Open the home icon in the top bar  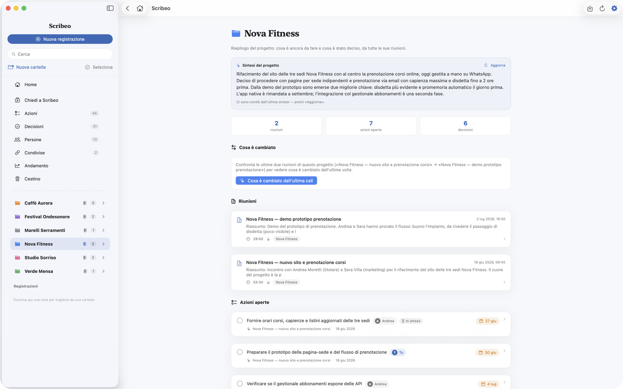[x=140, y=8]
